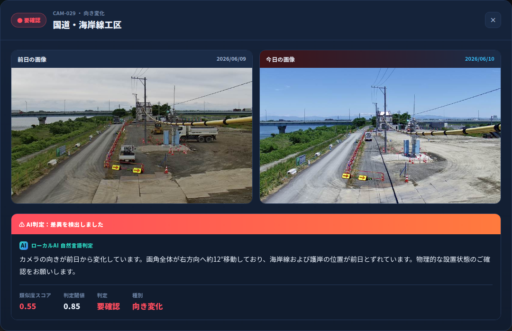Open the previous day image thumbnail
This screenshot has width=512, height=331.
pos(132,136)
